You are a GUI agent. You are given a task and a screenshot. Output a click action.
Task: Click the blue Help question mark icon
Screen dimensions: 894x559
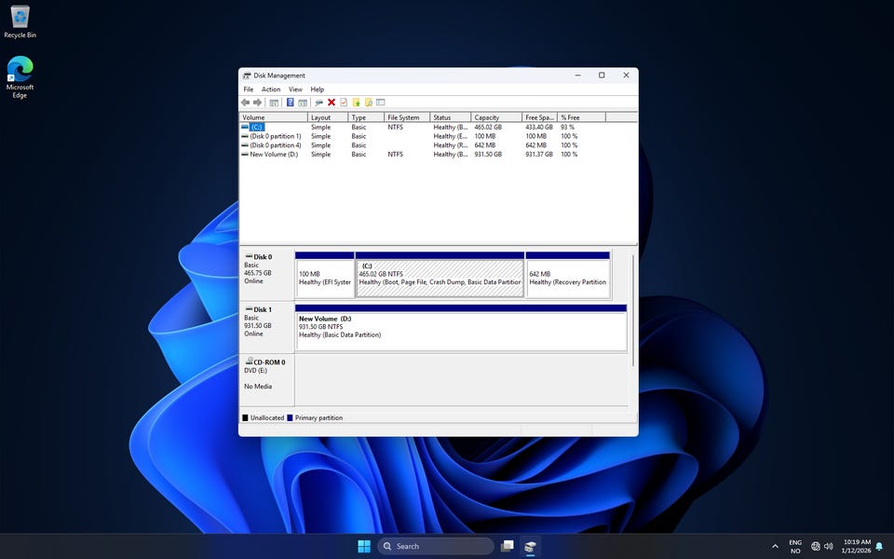click(x=291, y=102)
